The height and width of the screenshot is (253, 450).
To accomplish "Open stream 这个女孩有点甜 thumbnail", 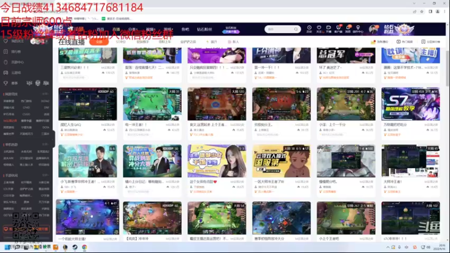I will (x=217, y=161).
